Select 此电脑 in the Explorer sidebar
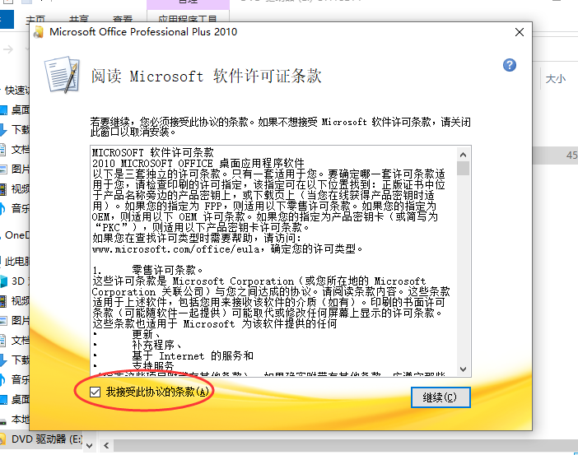Image resolution: width=578 pixels, height=455 pixels. pyautogui.click(x=15, y=262)
